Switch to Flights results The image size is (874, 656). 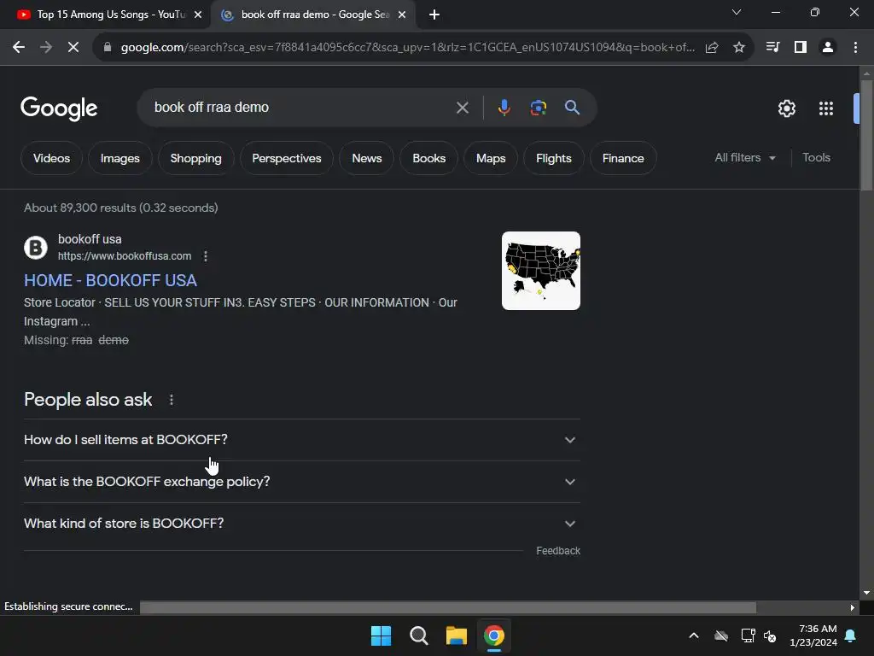click(553, 158)
